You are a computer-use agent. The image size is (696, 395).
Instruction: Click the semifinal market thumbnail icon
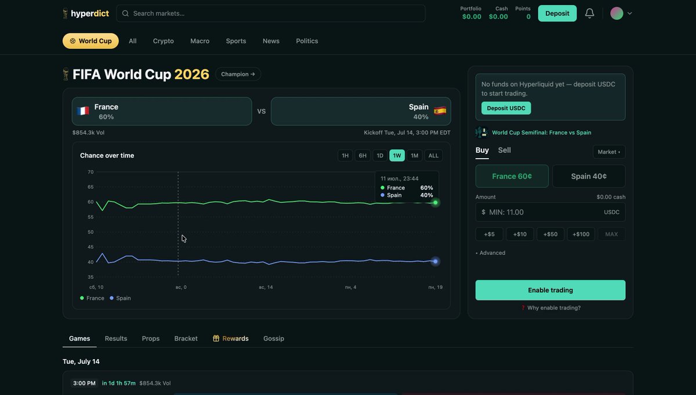(482, 133)
